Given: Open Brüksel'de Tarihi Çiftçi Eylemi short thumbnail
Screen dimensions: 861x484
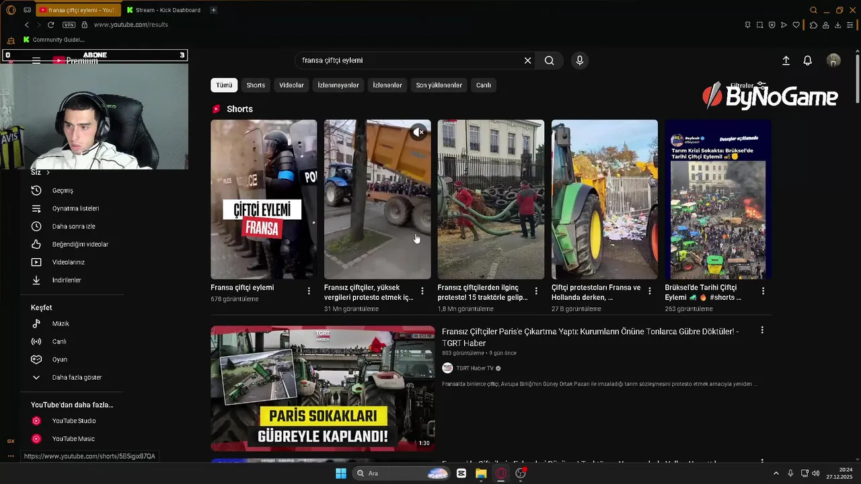Looking at the screenshot, I should pos(718,199).
